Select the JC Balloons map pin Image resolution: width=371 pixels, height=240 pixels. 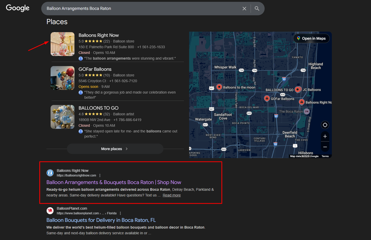point(298,89)
